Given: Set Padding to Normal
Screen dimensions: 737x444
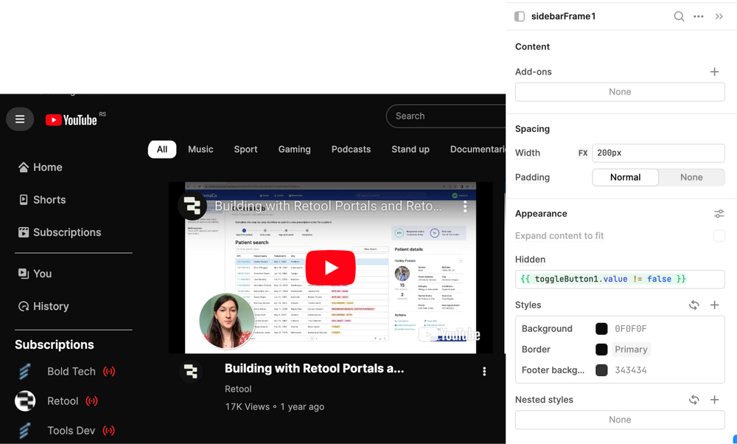Looking at the screenshot, I should tap(625, 177).
